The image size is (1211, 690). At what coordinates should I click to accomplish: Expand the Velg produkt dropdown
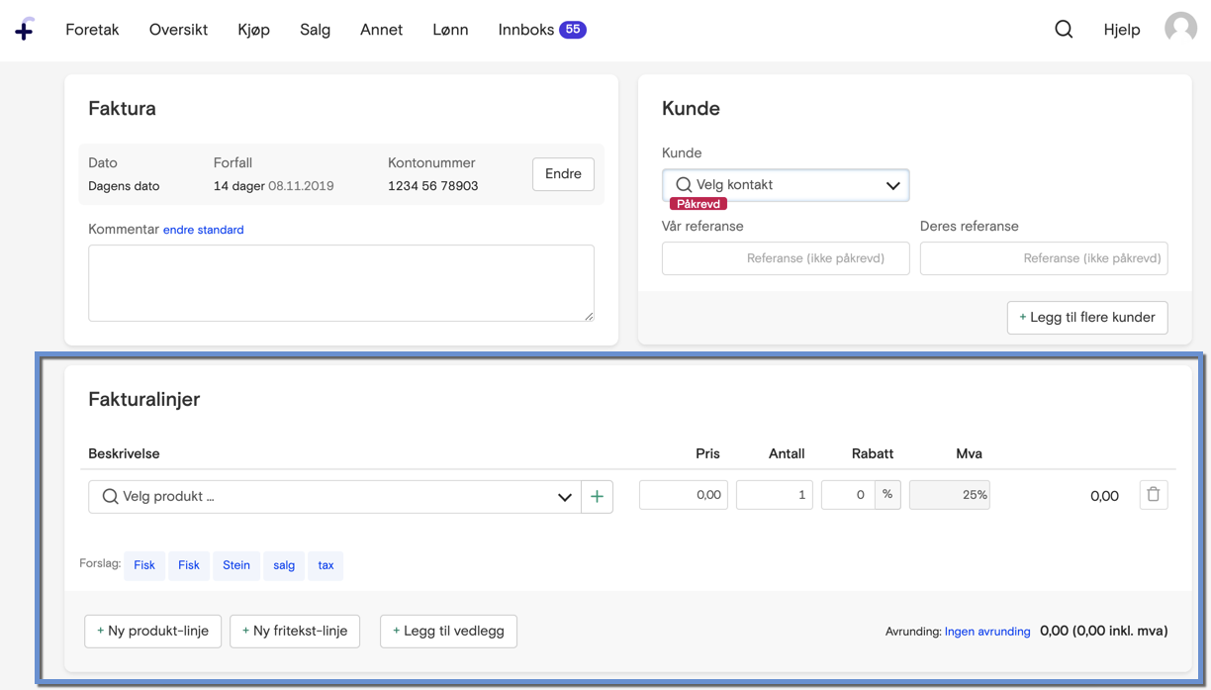coord(334,497)
